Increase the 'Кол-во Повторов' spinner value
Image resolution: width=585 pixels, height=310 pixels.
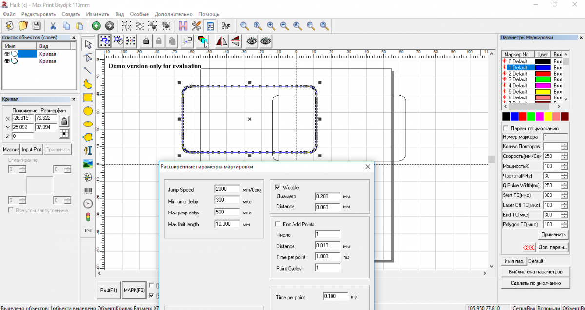point(564,145)
